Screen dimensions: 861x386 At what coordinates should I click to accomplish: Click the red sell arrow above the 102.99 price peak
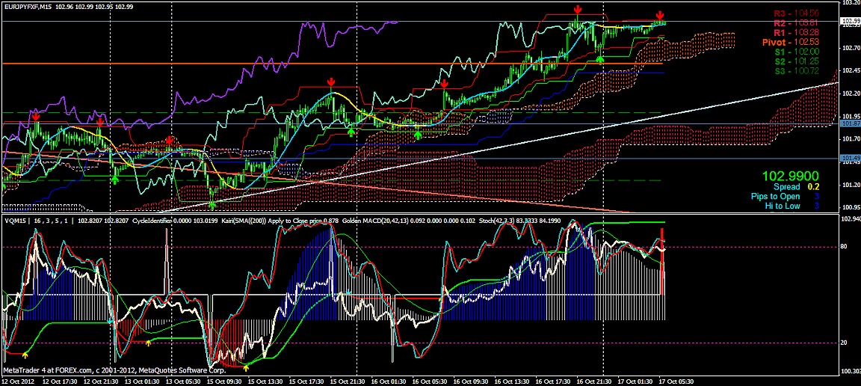(x=578, y=10)
